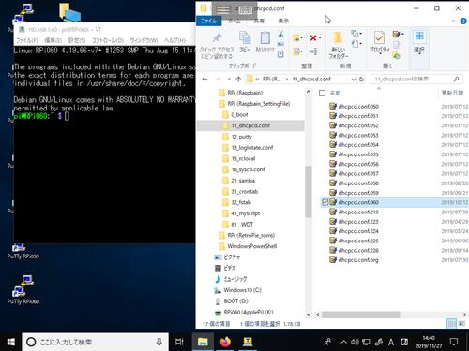The height and width of the screenshot is (351, 469).
Task: Click the Copy path icon in the ribbon
Action: tap(280, 44)
